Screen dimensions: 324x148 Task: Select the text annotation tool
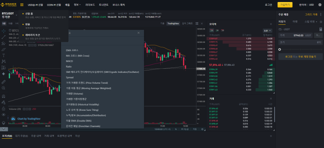click(x=4, y=55)
